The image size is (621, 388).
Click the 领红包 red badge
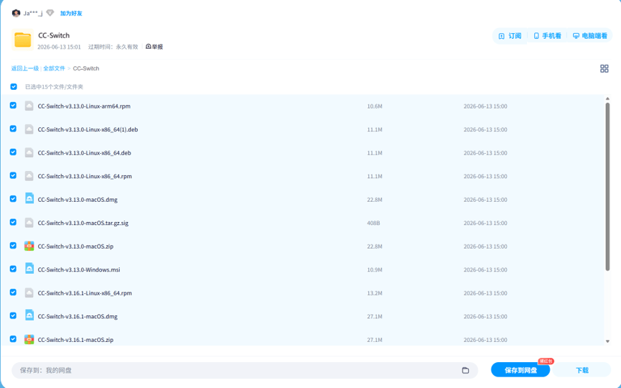pos(546,361)
